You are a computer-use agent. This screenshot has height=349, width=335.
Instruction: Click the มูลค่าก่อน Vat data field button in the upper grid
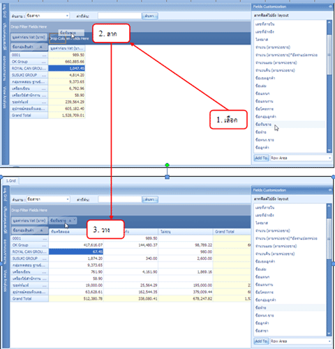coord(29,37)
